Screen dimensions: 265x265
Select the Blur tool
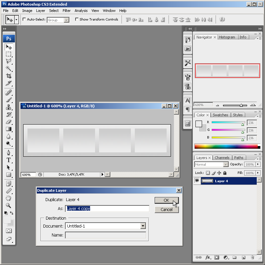click(9, 136)
